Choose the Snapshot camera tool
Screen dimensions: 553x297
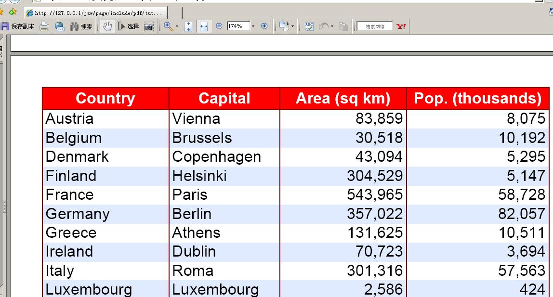(149, 26)
